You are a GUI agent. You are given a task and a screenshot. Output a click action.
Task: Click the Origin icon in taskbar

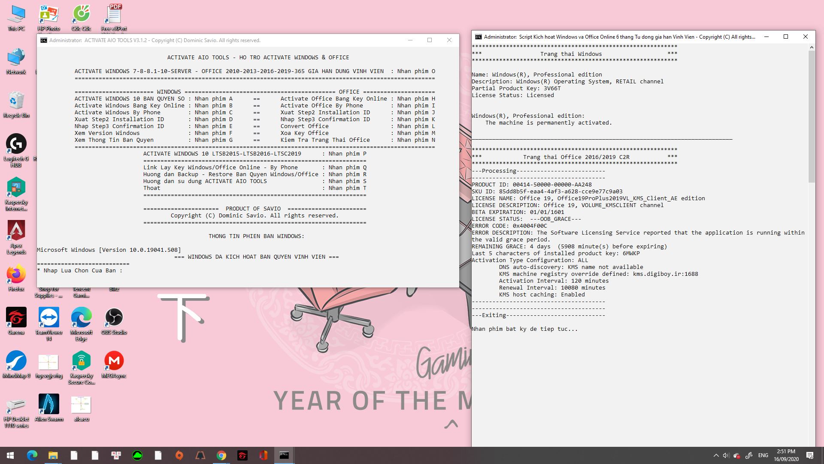pyautogui.click(x=179, y=455)
